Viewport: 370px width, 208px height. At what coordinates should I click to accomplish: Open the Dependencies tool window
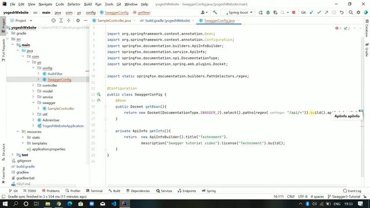point(138,191)
